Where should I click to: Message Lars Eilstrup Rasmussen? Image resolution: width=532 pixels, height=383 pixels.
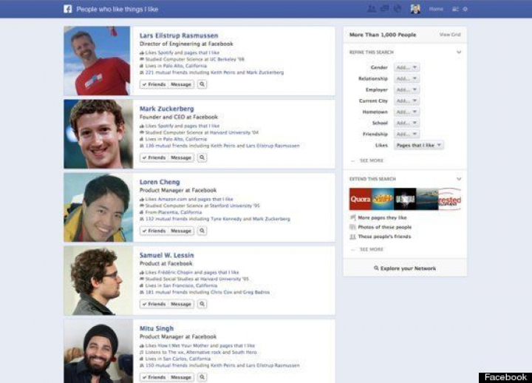click(181, 85)
